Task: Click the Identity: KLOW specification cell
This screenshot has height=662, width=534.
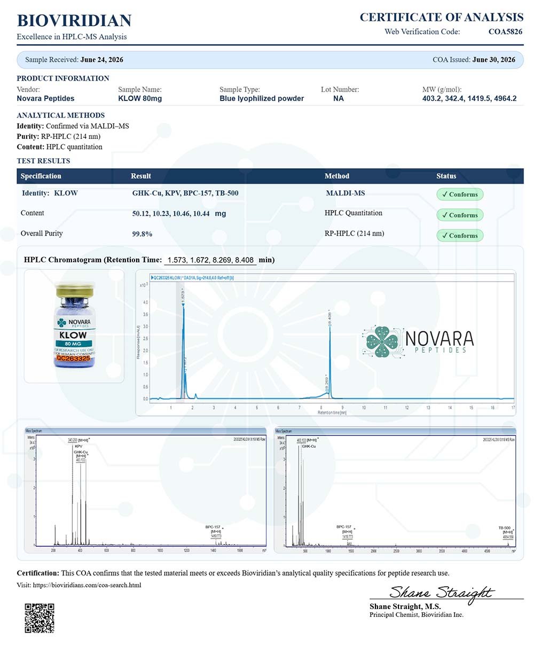Action: coord(50,193)
